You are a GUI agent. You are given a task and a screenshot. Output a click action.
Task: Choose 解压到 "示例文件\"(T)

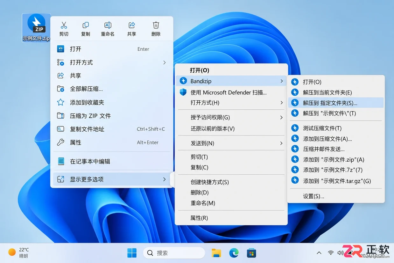pos(336,113)
